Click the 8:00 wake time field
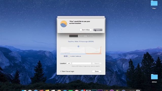The image size is (162, 91). 66,56
